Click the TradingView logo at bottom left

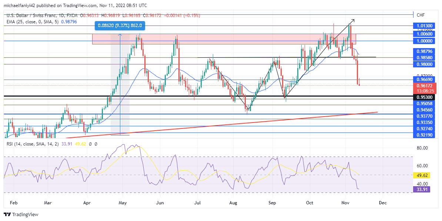click(x=21, y=214)
